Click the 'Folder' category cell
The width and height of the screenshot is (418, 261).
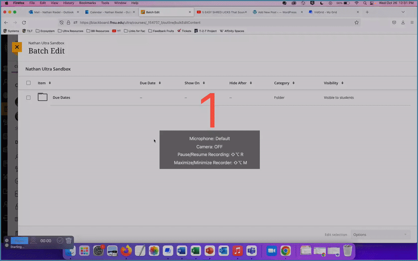[x=279, y=97]
